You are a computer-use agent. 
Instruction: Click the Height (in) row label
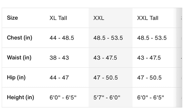click(21, 98)
